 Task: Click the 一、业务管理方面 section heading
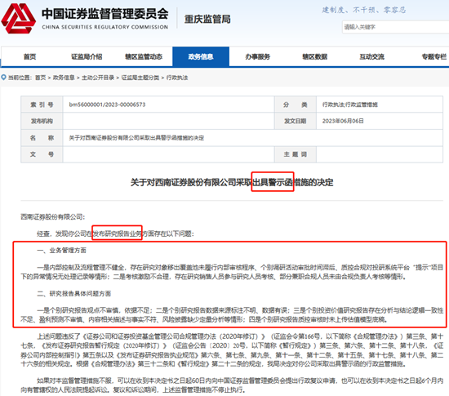[x=61, y=251]
